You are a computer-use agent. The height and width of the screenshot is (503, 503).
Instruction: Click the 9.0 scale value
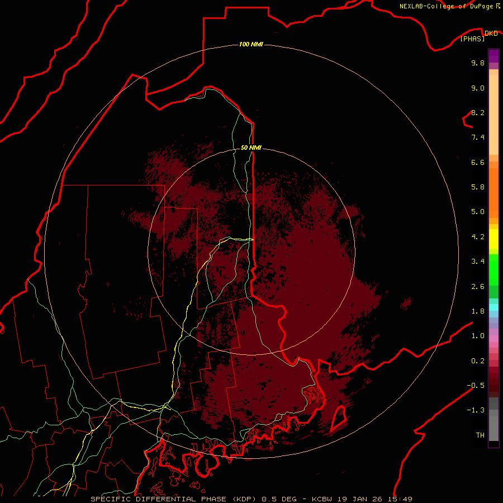pos(478,88)
